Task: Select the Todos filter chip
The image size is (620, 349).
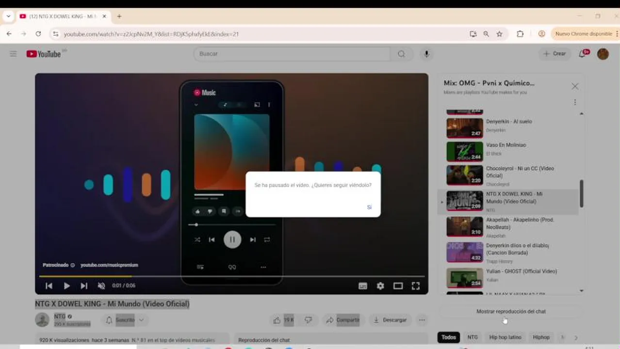Action: coord(449,337)
